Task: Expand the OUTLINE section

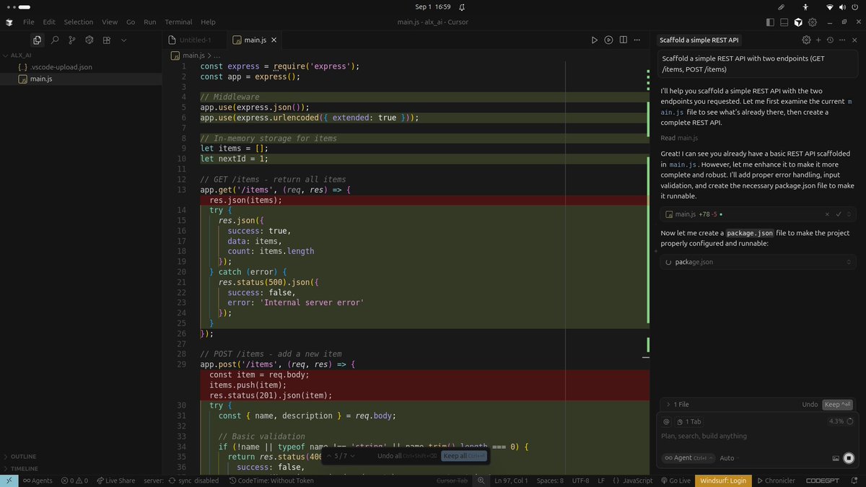Action: click(23, 457)
